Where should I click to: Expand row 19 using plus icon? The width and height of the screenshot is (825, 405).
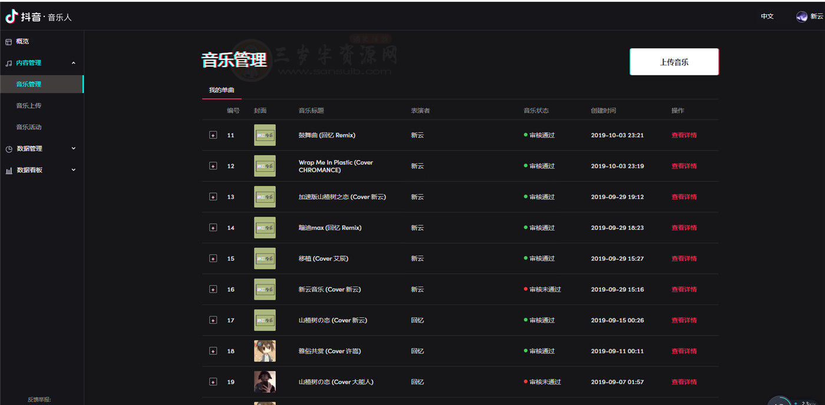213,382
